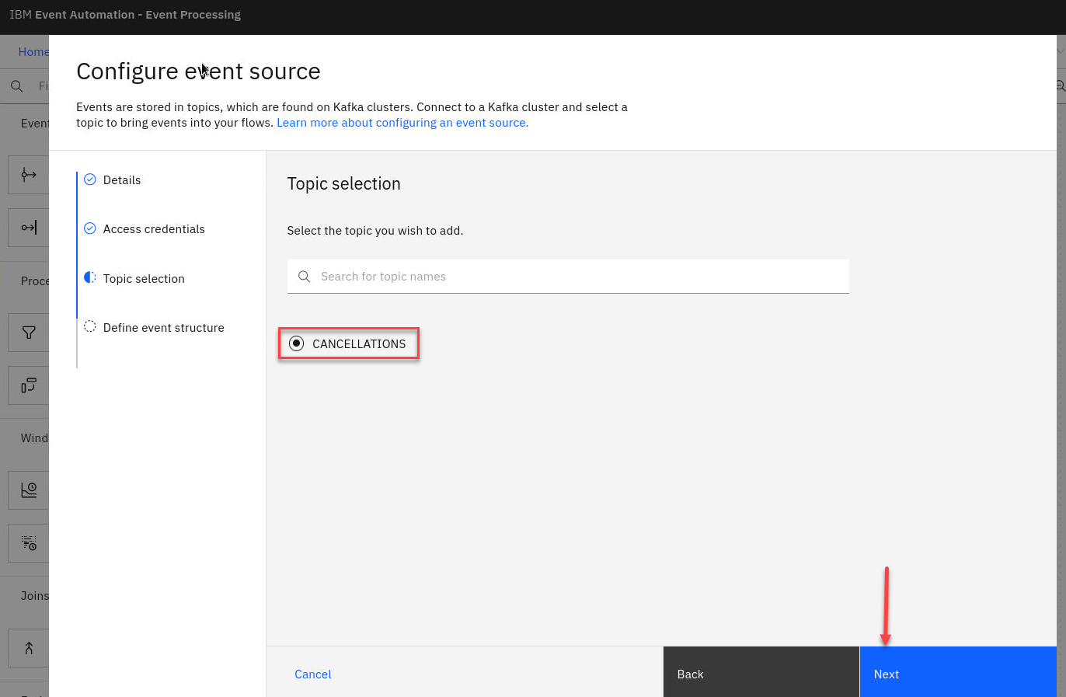The image size is (1066, 697).
Task: Pick the Top-n node icon under Aggregate
Action: pos(29,542)
